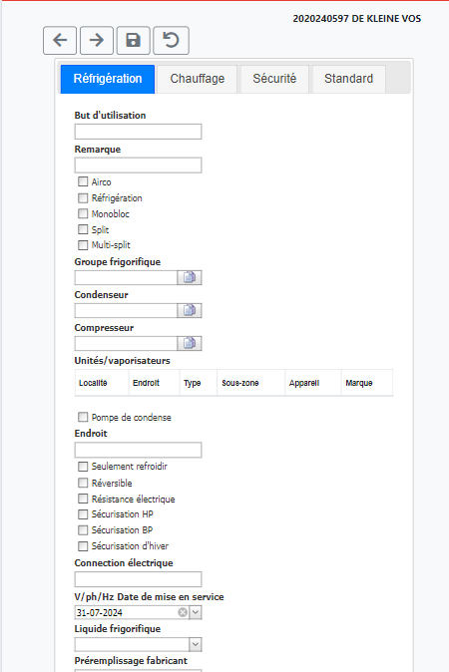Open lookup icon next to Condenseur field
The width and height of the screenshot is (449, 672).
click(x=190, y=310)
